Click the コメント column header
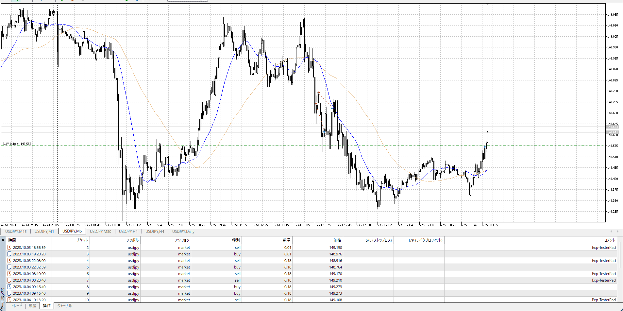The height and width of the screenshot is (311, 623). click(x=609, y=240)
